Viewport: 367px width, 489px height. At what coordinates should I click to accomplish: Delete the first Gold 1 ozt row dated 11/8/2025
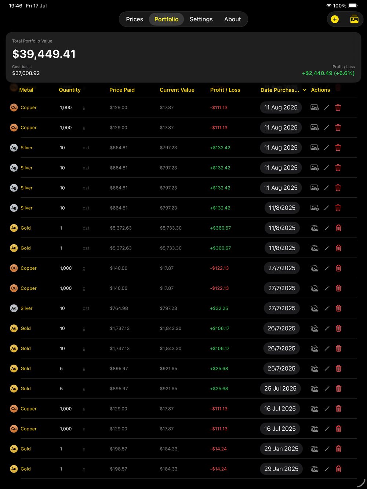point(338,228)
